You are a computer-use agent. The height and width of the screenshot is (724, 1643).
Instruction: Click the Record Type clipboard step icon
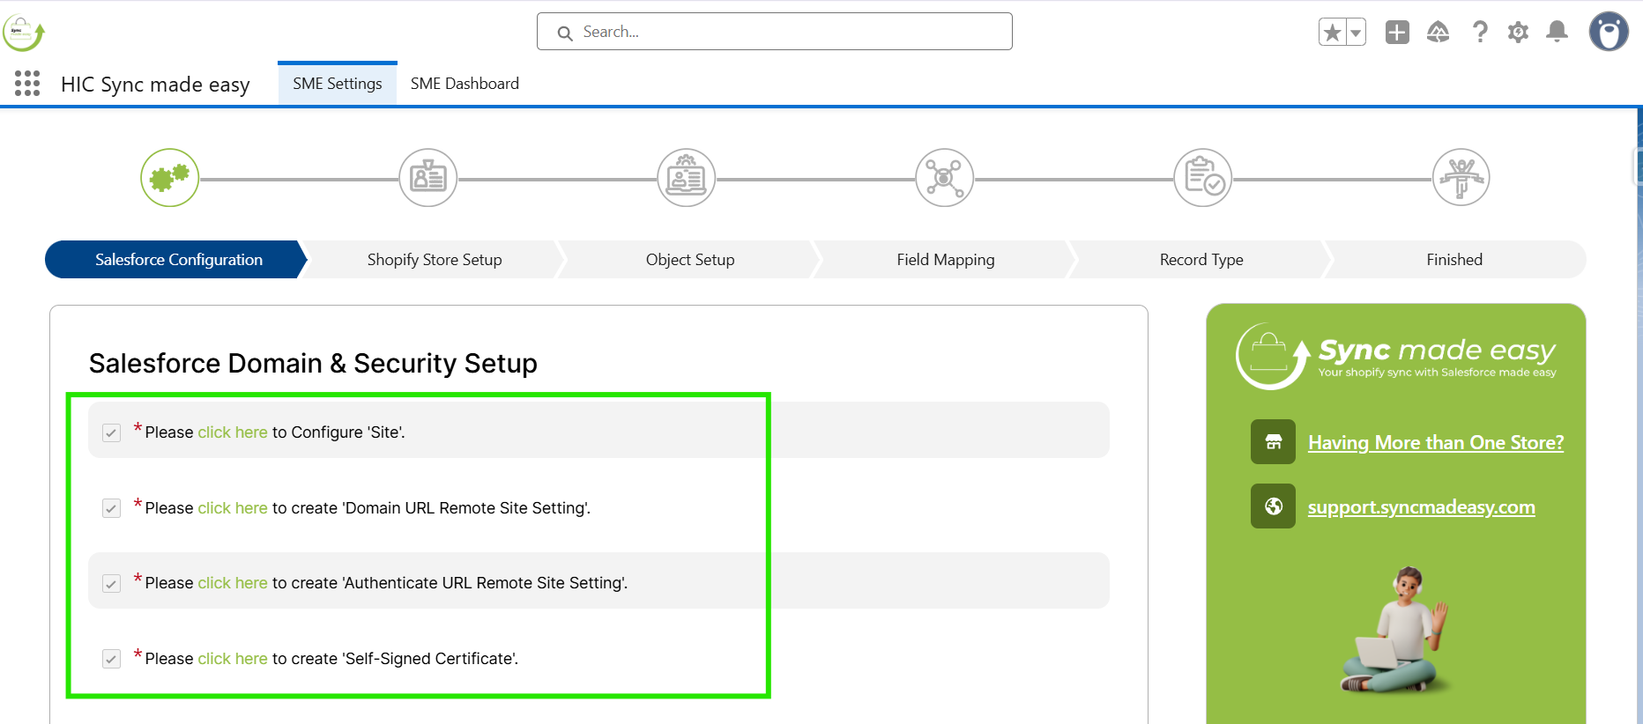click(1203, 178)
